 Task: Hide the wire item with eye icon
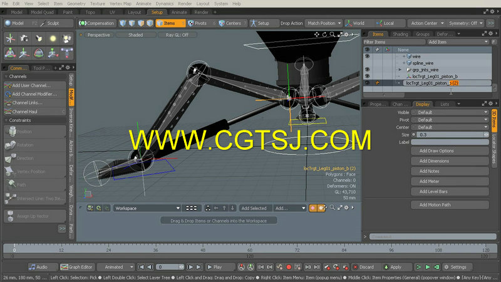[x=367, y=56]
